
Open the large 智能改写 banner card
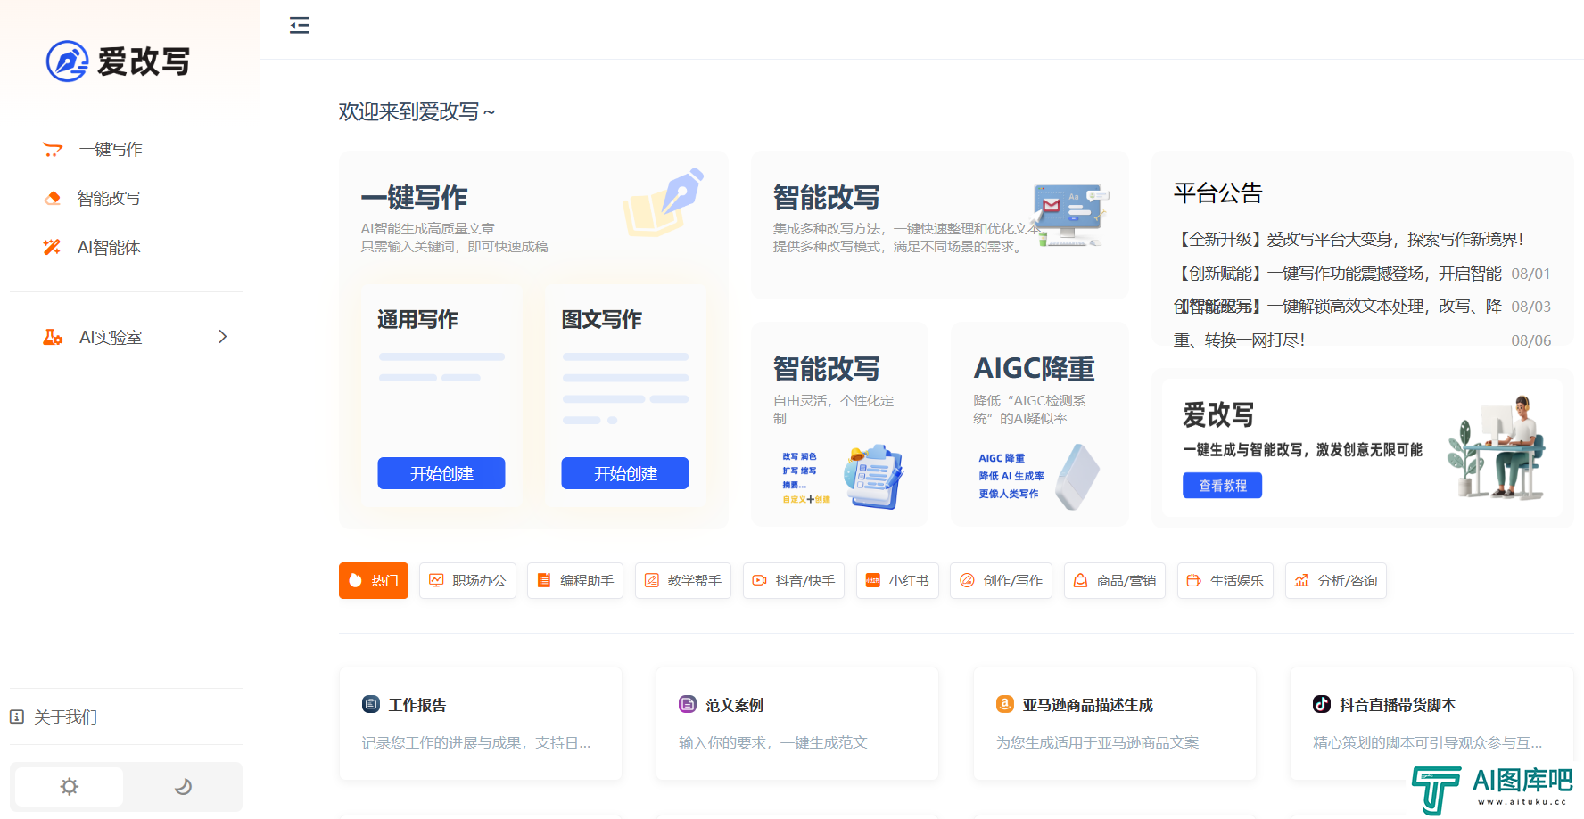tap(940, 225)
